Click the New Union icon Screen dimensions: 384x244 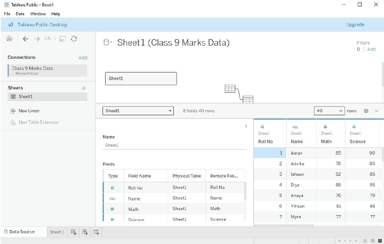[13, 111]
